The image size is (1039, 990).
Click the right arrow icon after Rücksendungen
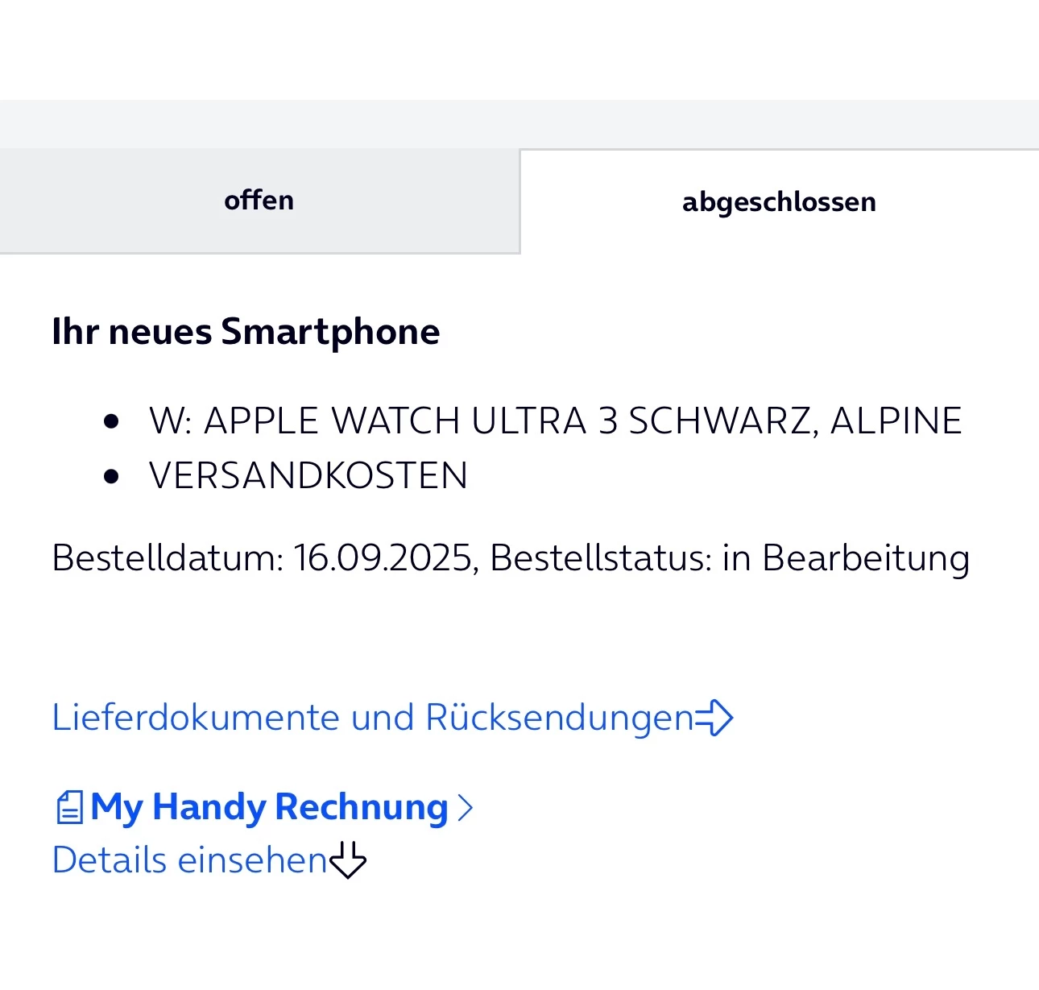[x=714, y=718]
